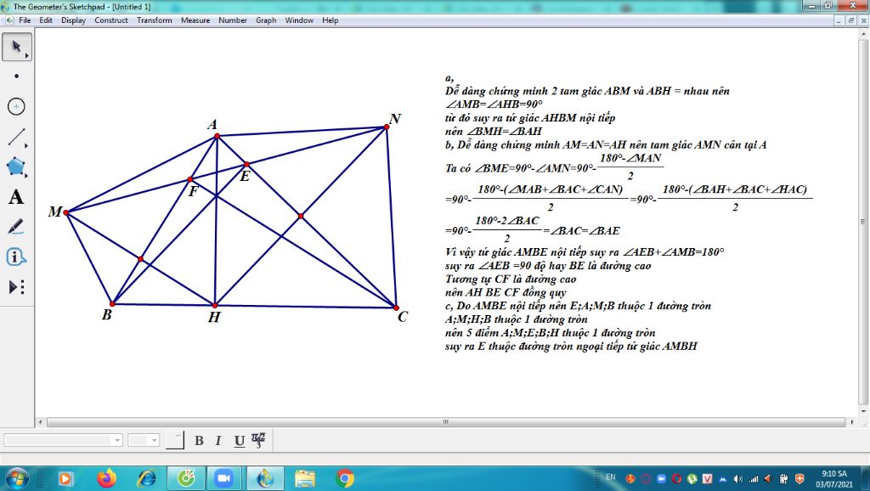
Task: Open File Explorer from the taskbar
Action: click(x=305, y=478)
